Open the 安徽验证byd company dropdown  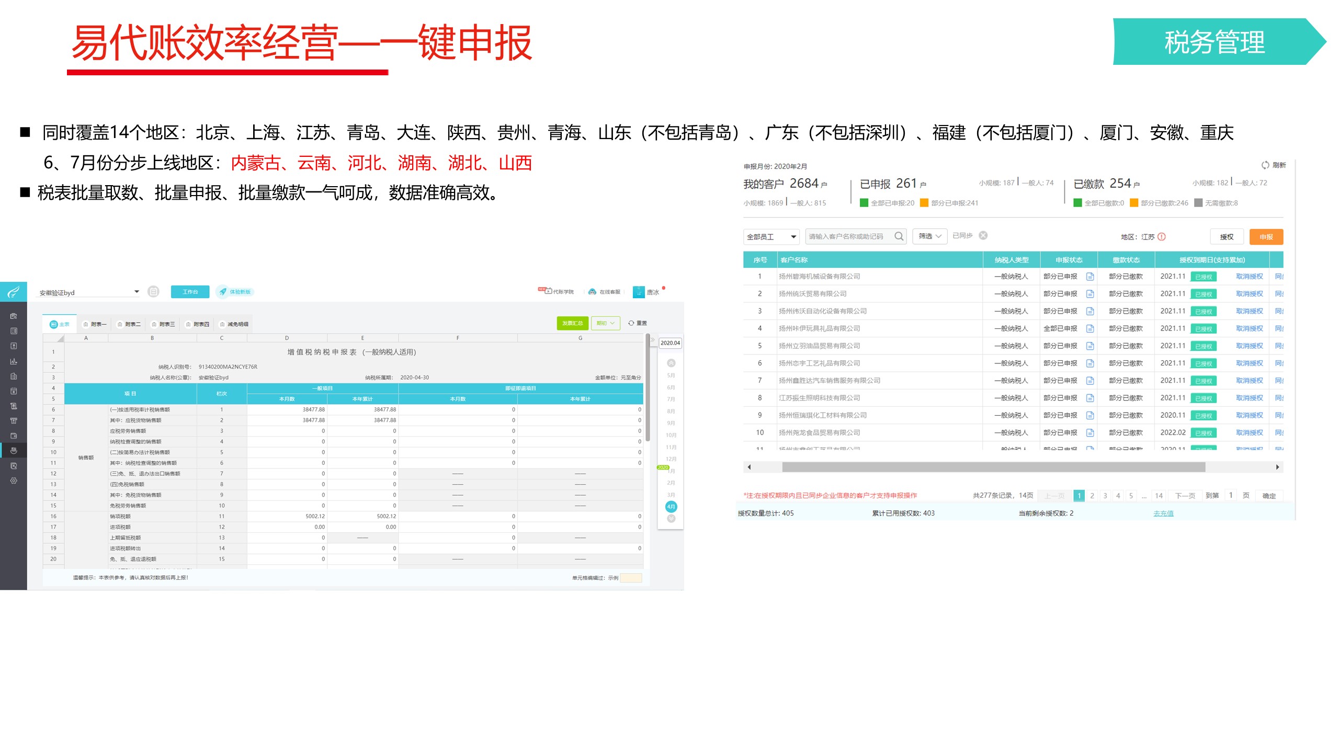pos(89,292)
